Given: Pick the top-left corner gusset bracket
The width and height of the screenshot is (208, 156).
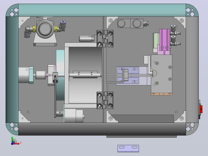Looking at the screenshot, I should click(23, 21).
